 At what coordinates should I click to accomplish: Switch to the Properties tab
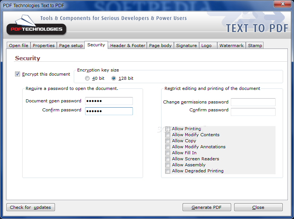click(44, 46)
